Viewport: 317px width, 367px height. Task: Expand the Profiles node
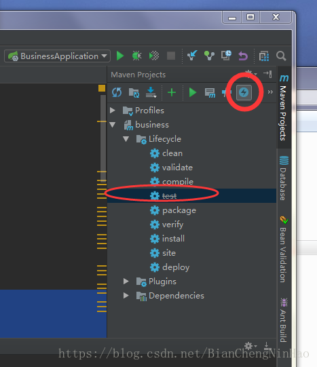[113, 111]
